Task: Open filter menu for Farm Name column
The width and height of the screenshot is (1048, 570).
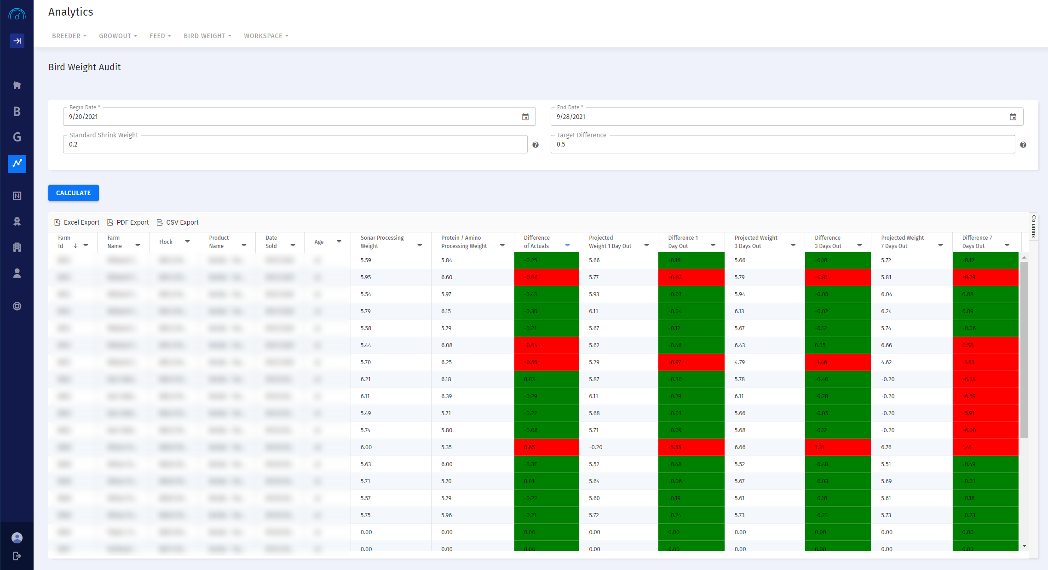Action: coord(138,246)
